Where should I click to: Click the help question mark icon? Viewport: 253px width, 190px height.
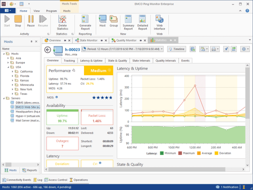coord(247,11)
